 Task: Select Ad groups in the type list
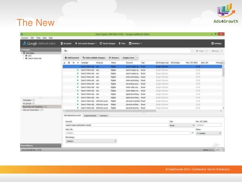[x=29, y=103]
